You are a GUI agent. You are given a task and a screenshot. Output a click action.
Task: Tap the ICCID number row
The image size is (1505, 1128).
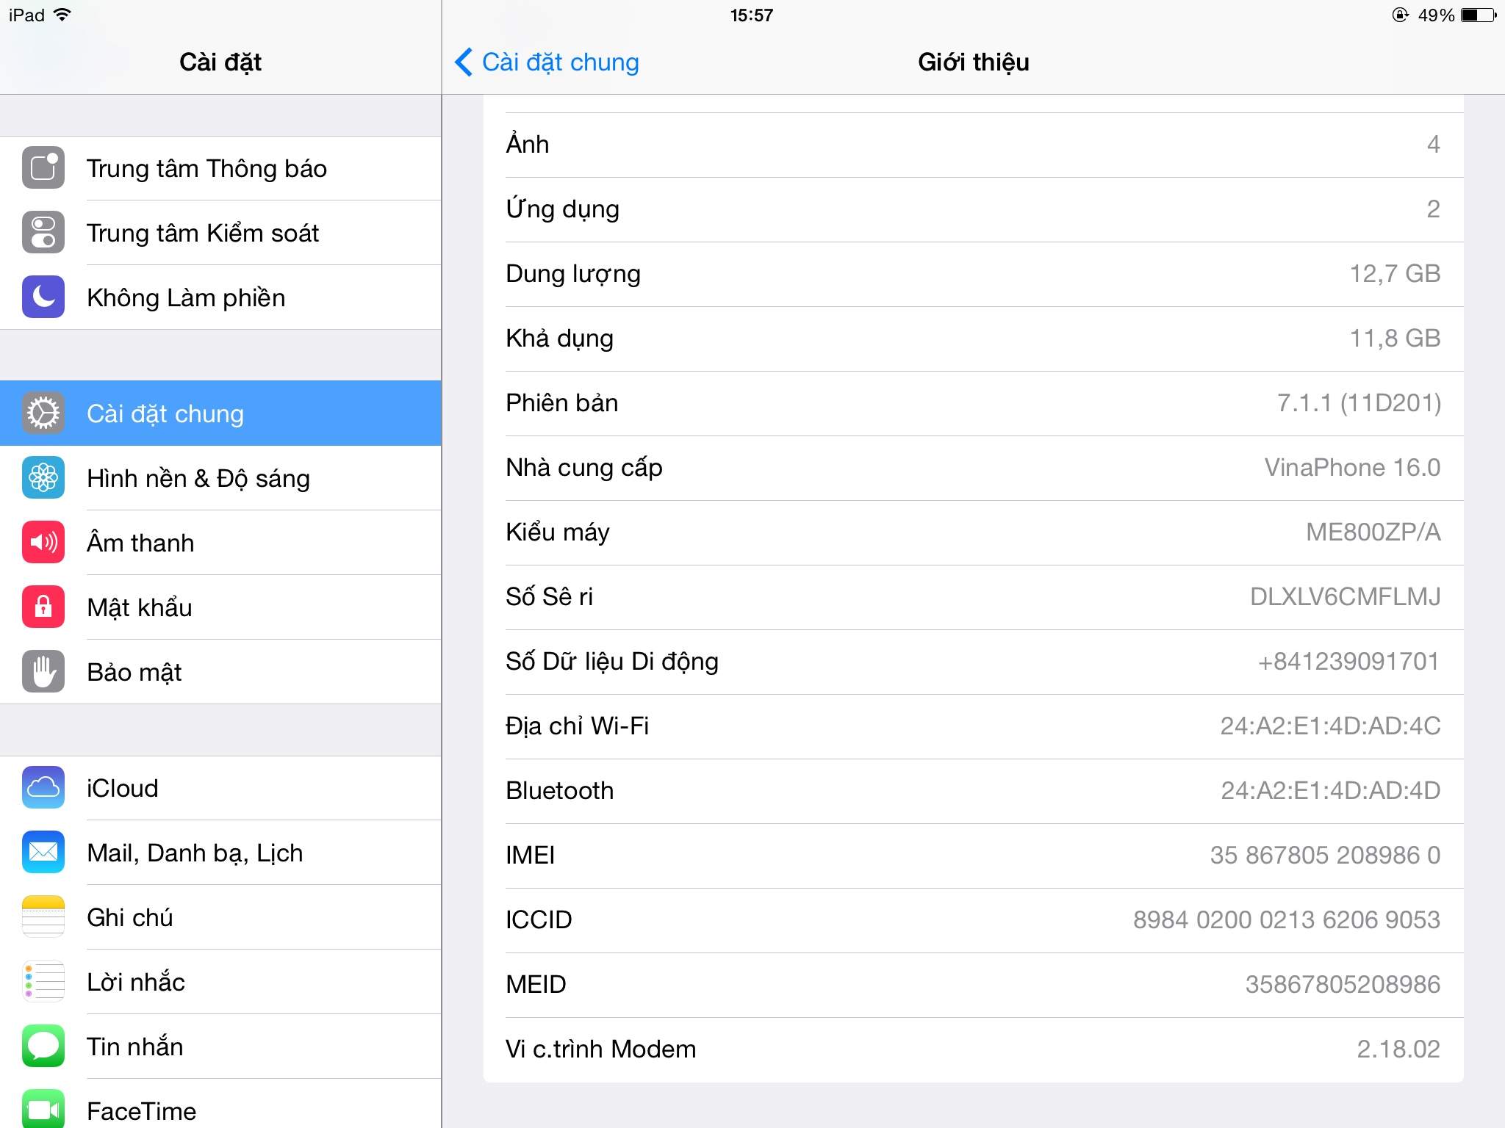[973, 920]
